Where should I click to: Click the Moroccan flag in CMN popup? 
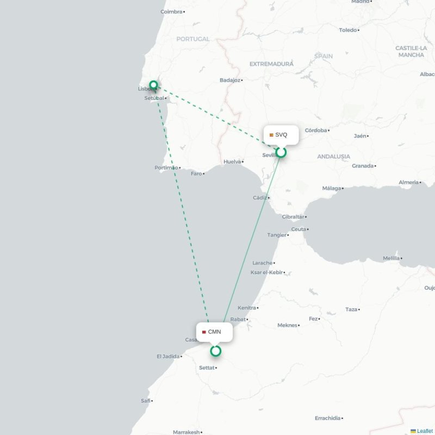[204, 332]
